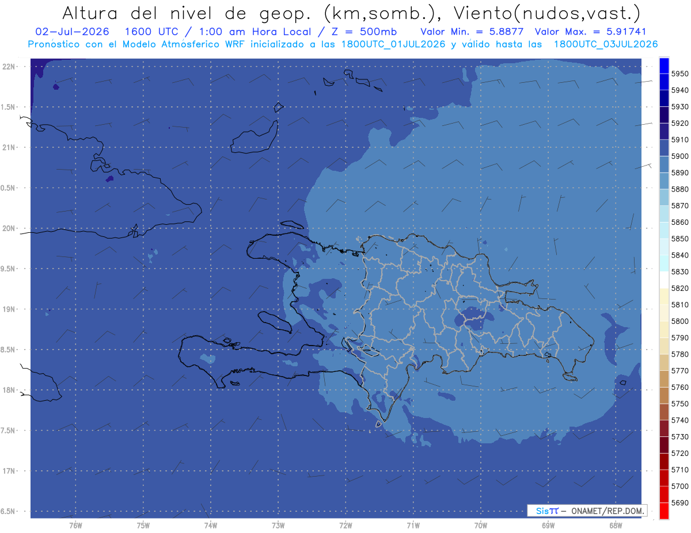Screen dimensions: 691x533
Task: Click the '5880' colorbar label
Action: 679,189
